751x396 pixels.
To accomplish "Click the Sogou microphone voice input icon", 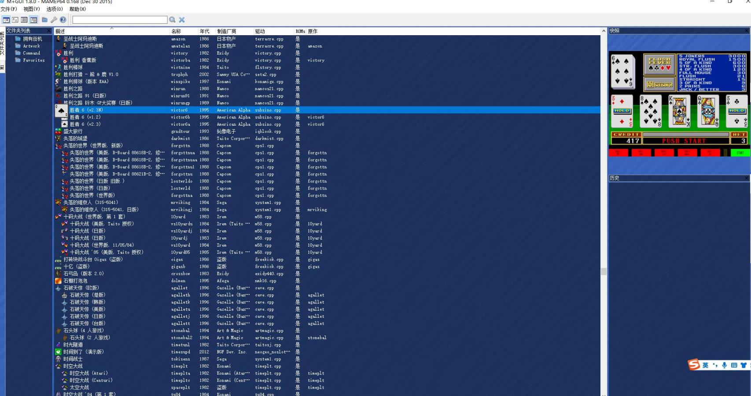I will click(x=724, y=365).
